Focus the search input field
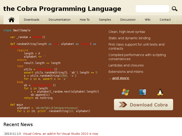The width and height of the screenshot is (182, 136). click(152, 9)
